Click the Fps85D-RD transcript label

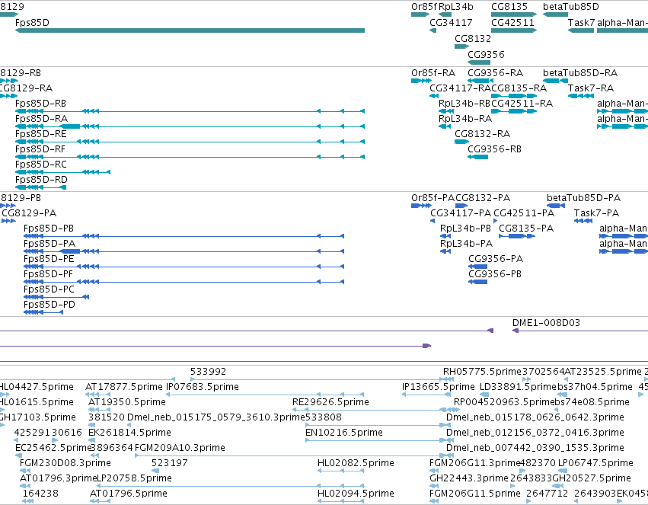pyautogui.click(x=41, y=180)
